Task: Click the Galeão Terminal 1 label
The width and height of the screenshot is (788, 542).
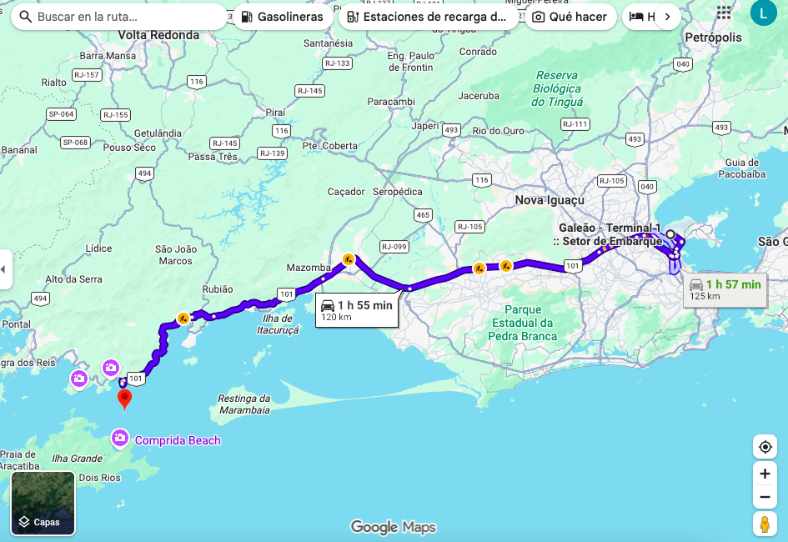Action: [x=608, y=234]
